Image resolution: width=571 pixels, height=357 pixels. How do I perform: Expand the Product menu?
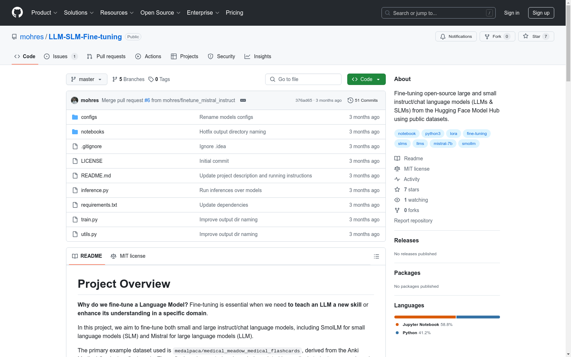tap(44, 12)
